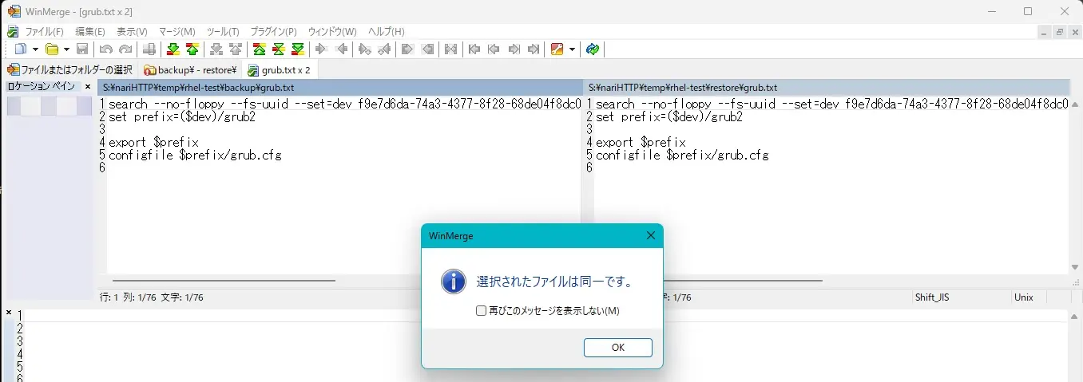This screenshot has height=382, width=1083.
Task: Go to previous conflict icon
Action: [x=235, y=49]
